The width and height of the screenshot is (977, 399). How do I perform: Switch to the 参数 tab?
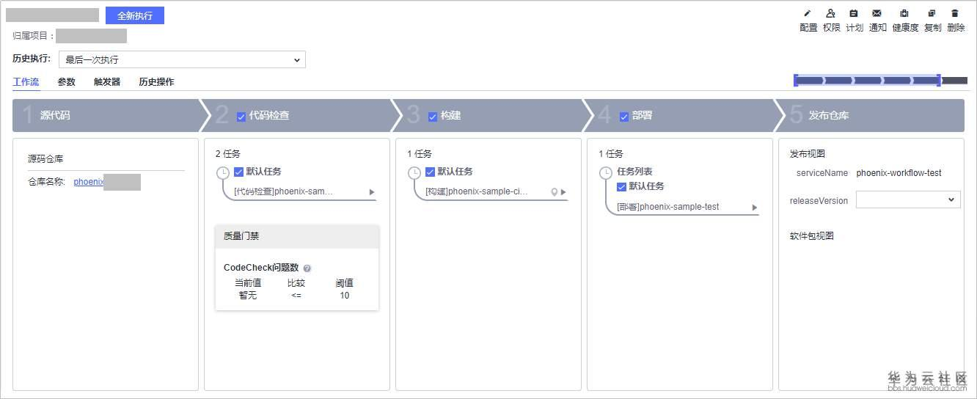pos(67,82)
